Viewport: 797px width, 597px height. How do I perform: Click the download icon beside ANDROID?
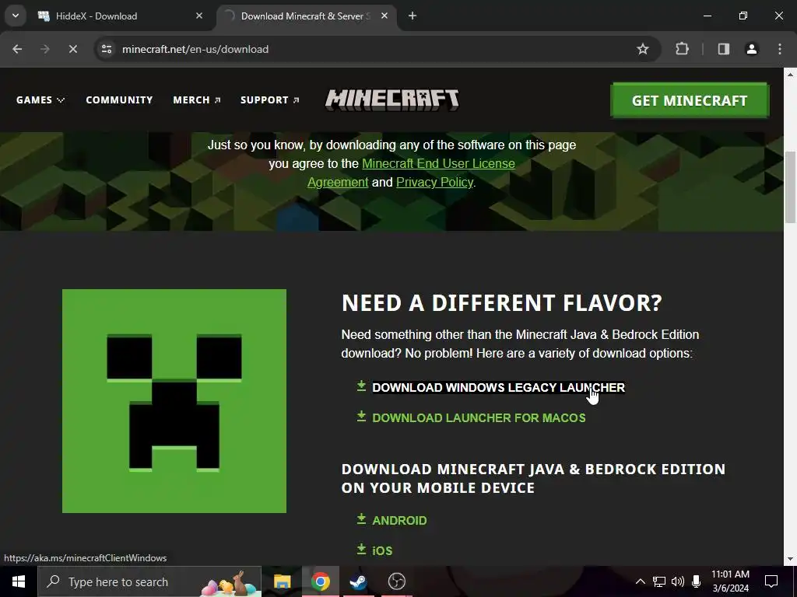tap(361, 518)
